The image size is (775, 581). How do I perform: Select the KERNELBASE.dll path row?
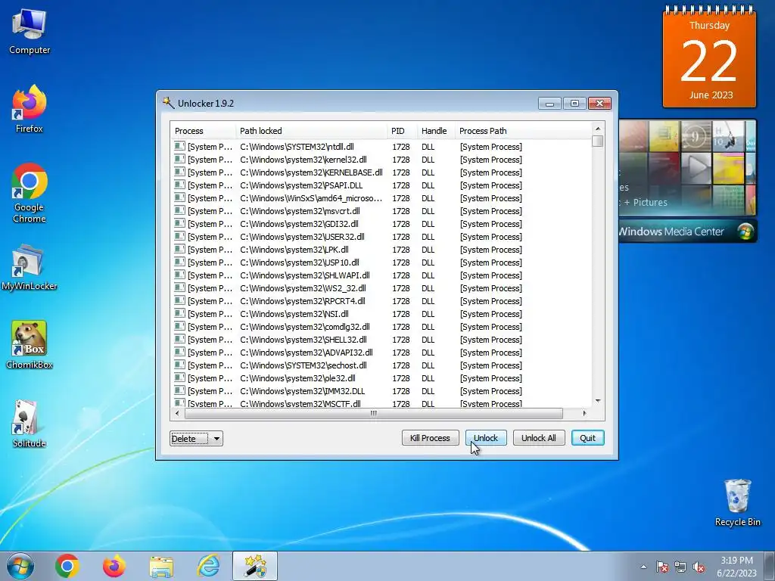click(x=311, y=172)
